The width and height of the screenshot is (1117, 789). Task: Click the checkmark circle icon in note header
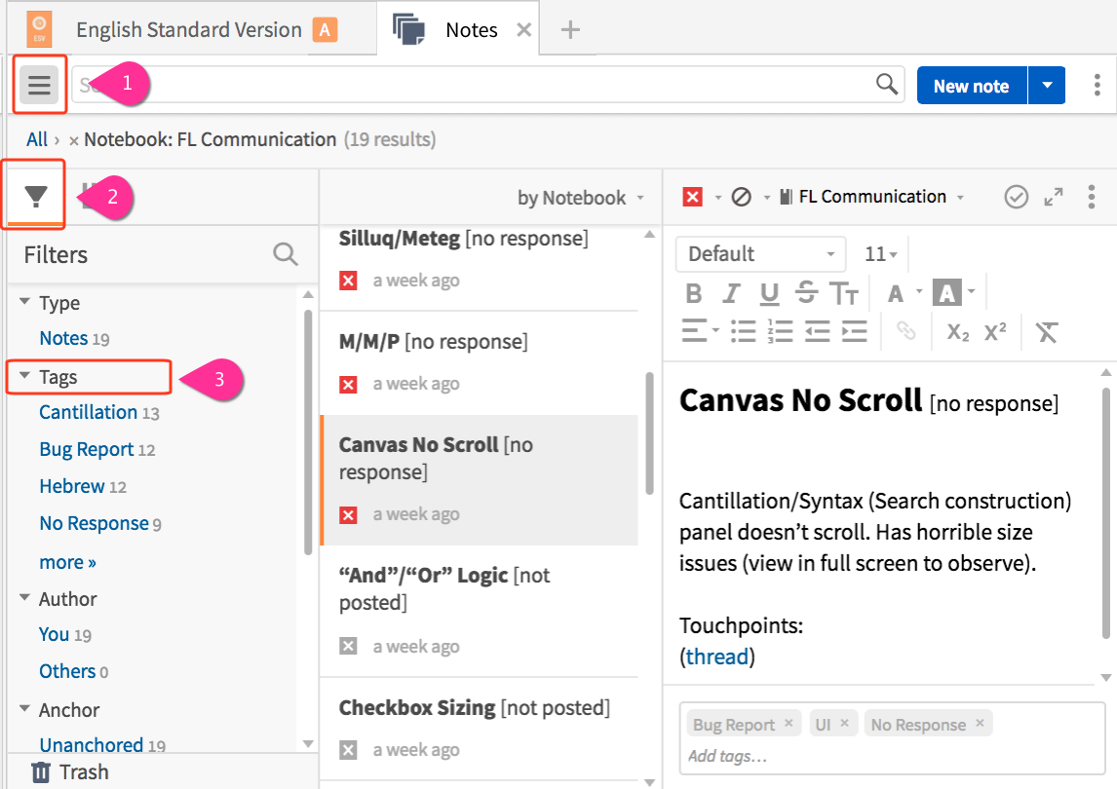(1016, 197)
